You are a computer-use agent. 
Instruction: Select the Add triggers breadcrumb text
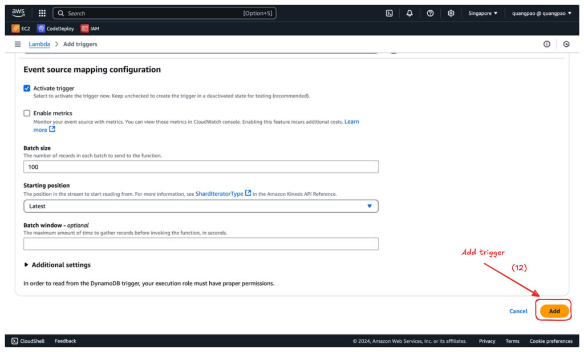click(x=80, y=44)
